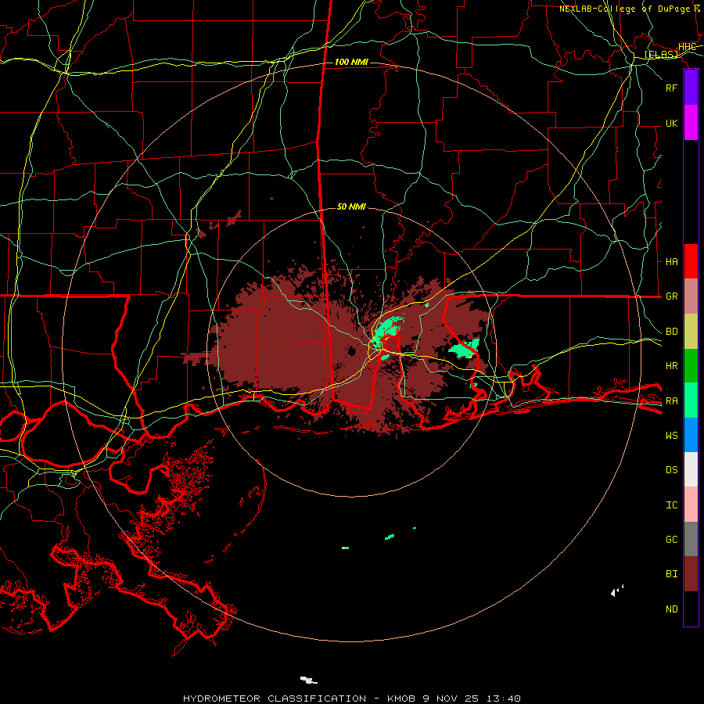Click the HYDROMETEOR CLASSIFICATION title text
The image size is (704, 704).
click(275, 699)
